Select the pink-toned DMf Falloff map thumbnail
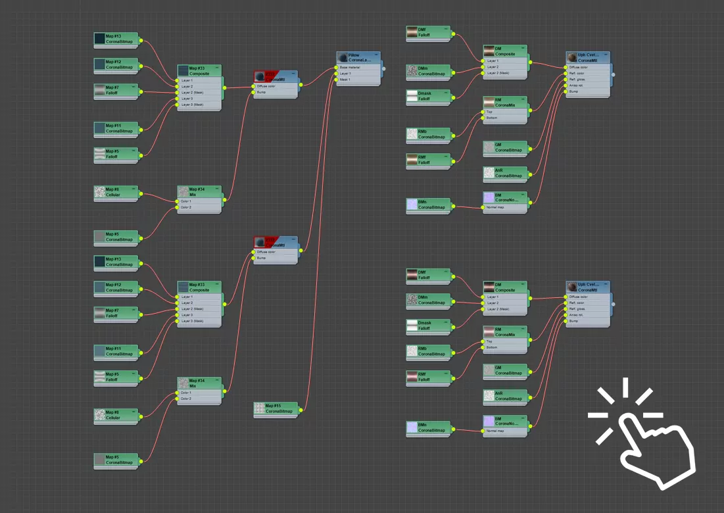The height and width of the screenshot is (513, 724). [x=412, y=275]
